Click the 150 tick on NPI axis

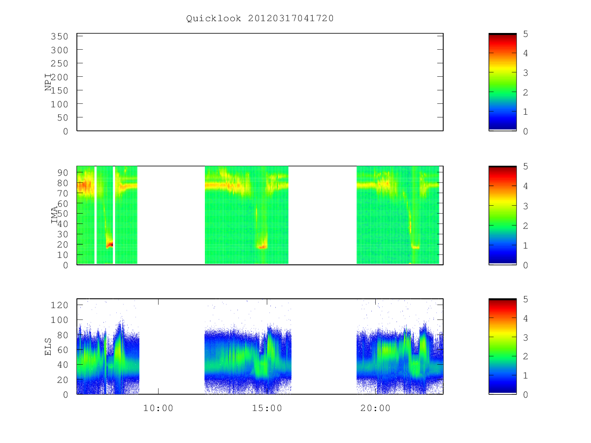point(59,91)
